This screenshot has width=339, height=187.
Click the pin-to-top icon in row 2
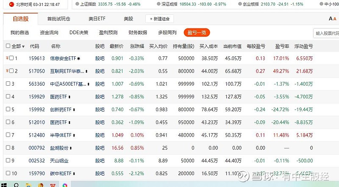tap(7, 71)
